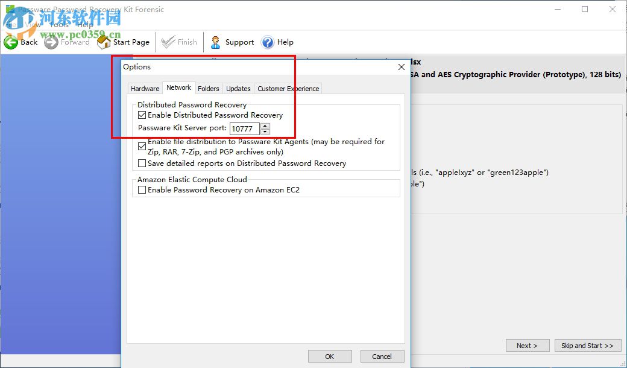Switch to the Hardware tab

point(145,89)
